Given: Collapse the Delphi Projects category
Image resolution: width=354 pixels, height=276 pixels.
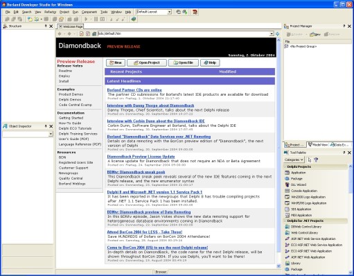Looking at the screenshot, I should [x=285, y=166].
